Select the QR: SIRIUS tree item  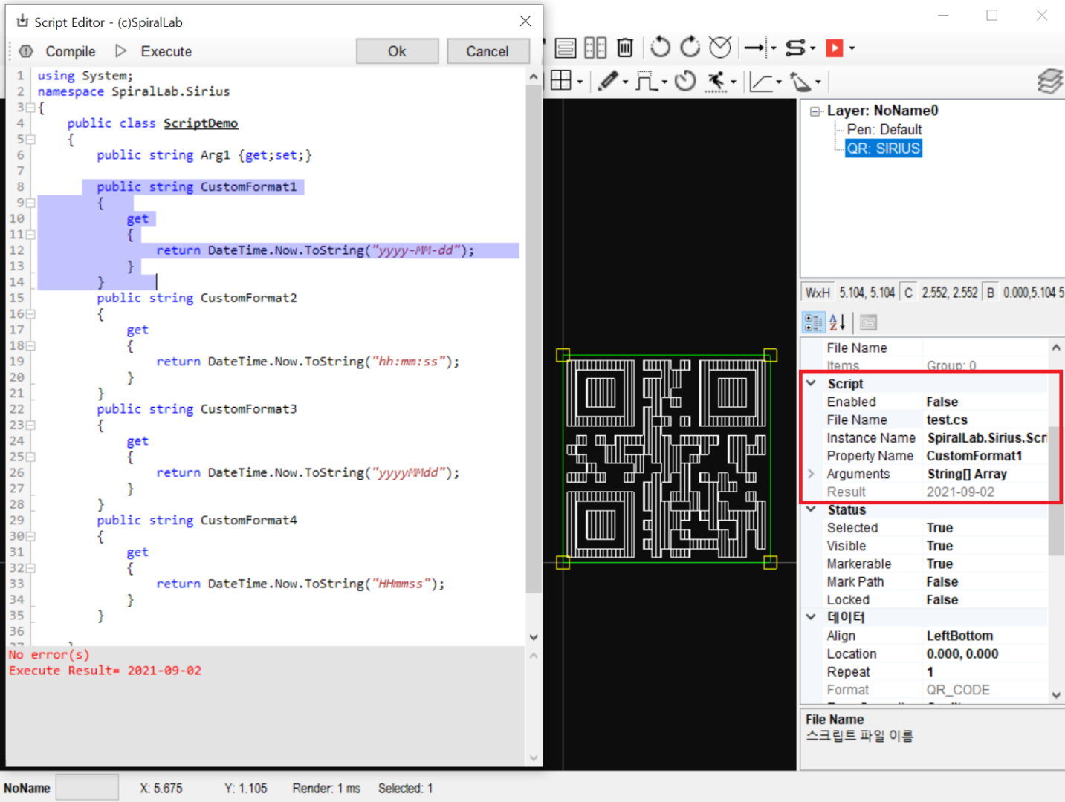[x=884, y=149]
